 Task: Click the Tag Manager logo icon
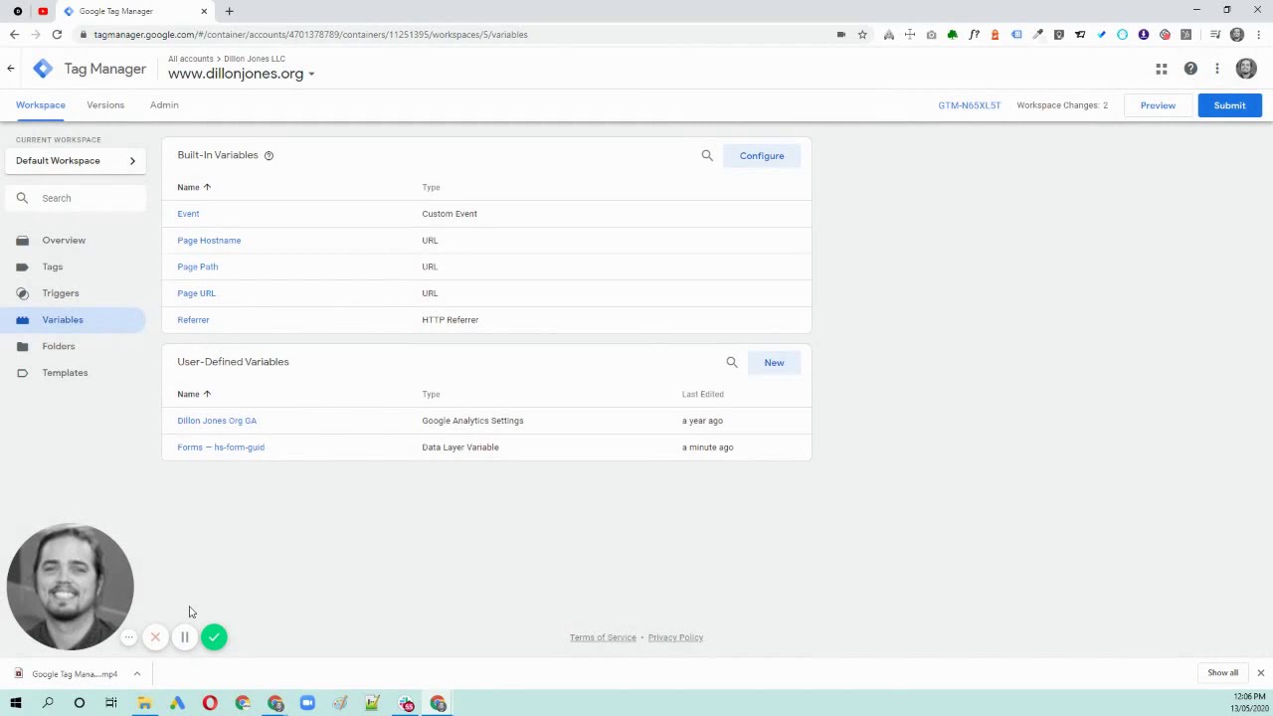pyautogui.click(x=43, y=69)
